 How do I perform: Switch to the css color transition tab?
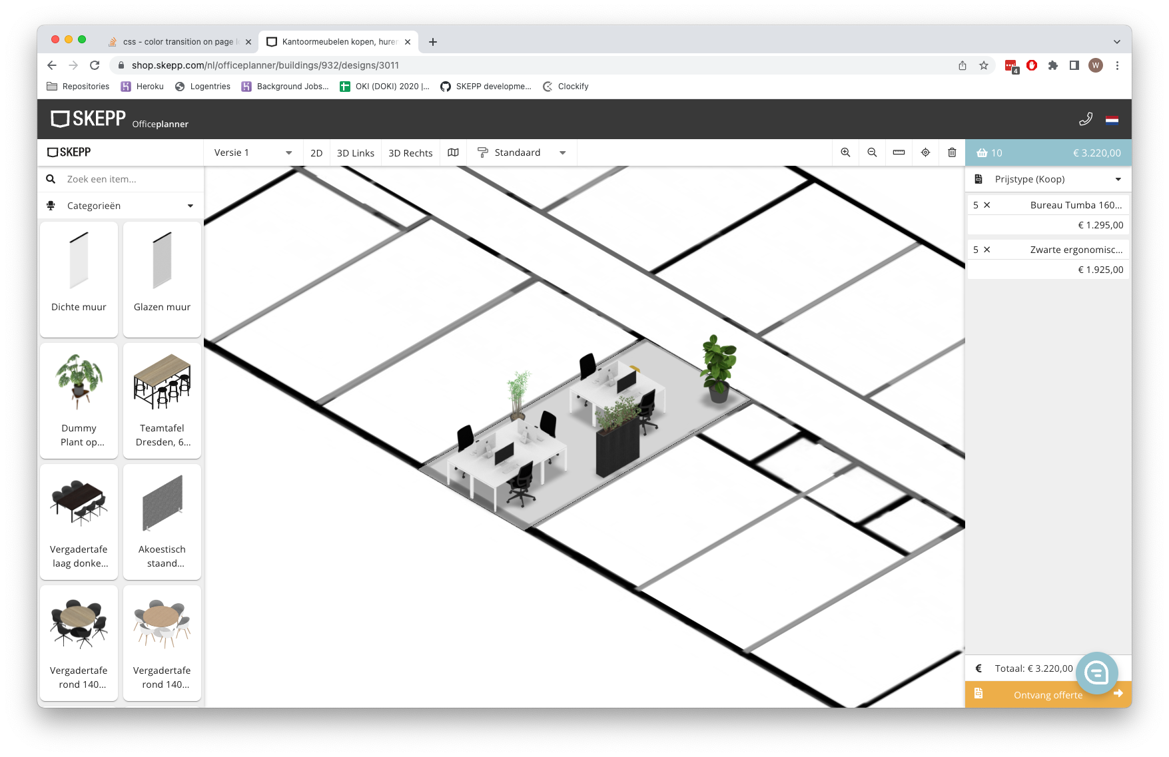click(x=178, y=41)
